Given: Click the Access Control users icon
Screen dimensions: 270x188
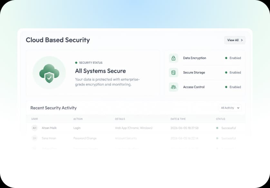Looking at the screenshot, I should (x=173, y=87).
